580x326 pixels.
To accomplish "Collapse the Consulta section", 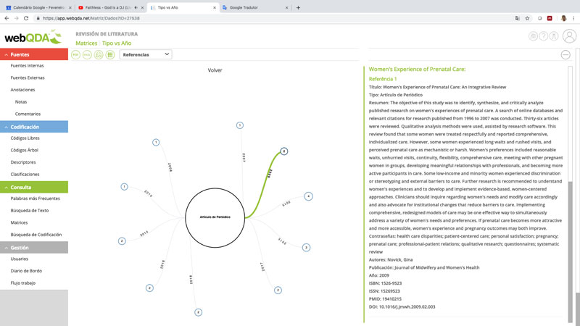I will 34,187.
